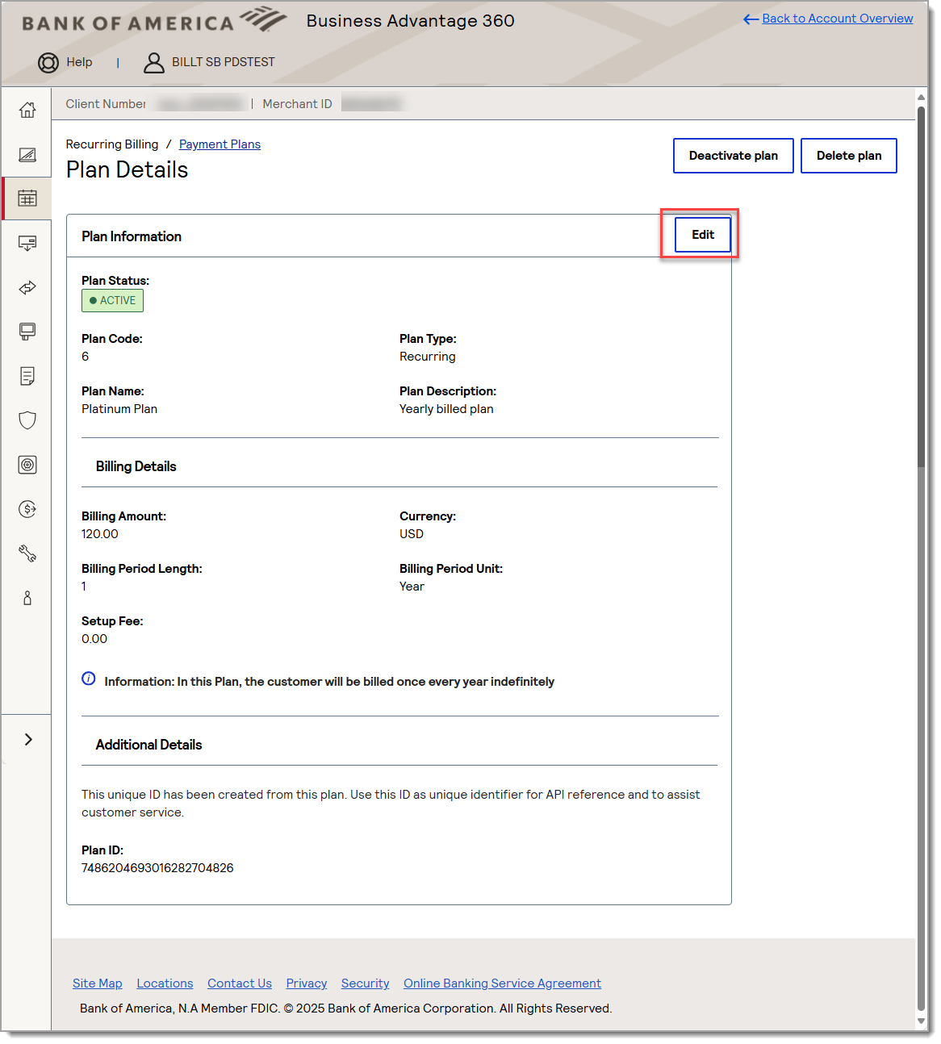This screenshot has width=941, height=1044.
Task: Open the Site Map footer link
Action: click(98, 983)
